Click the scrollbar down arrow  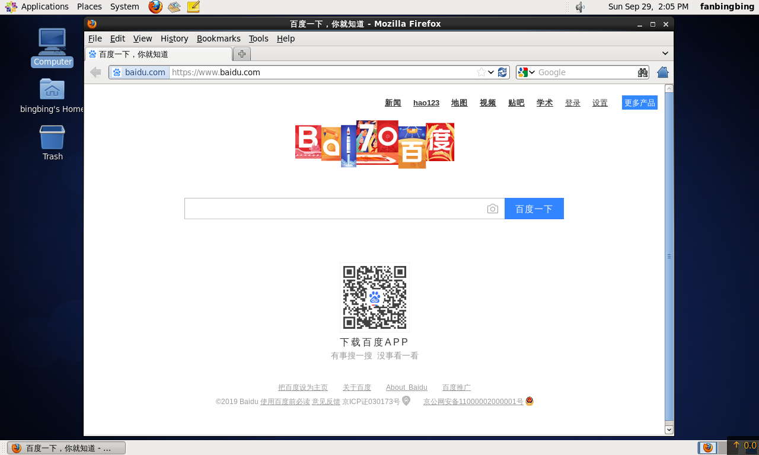pyautogui.click(x=669, y=430)
